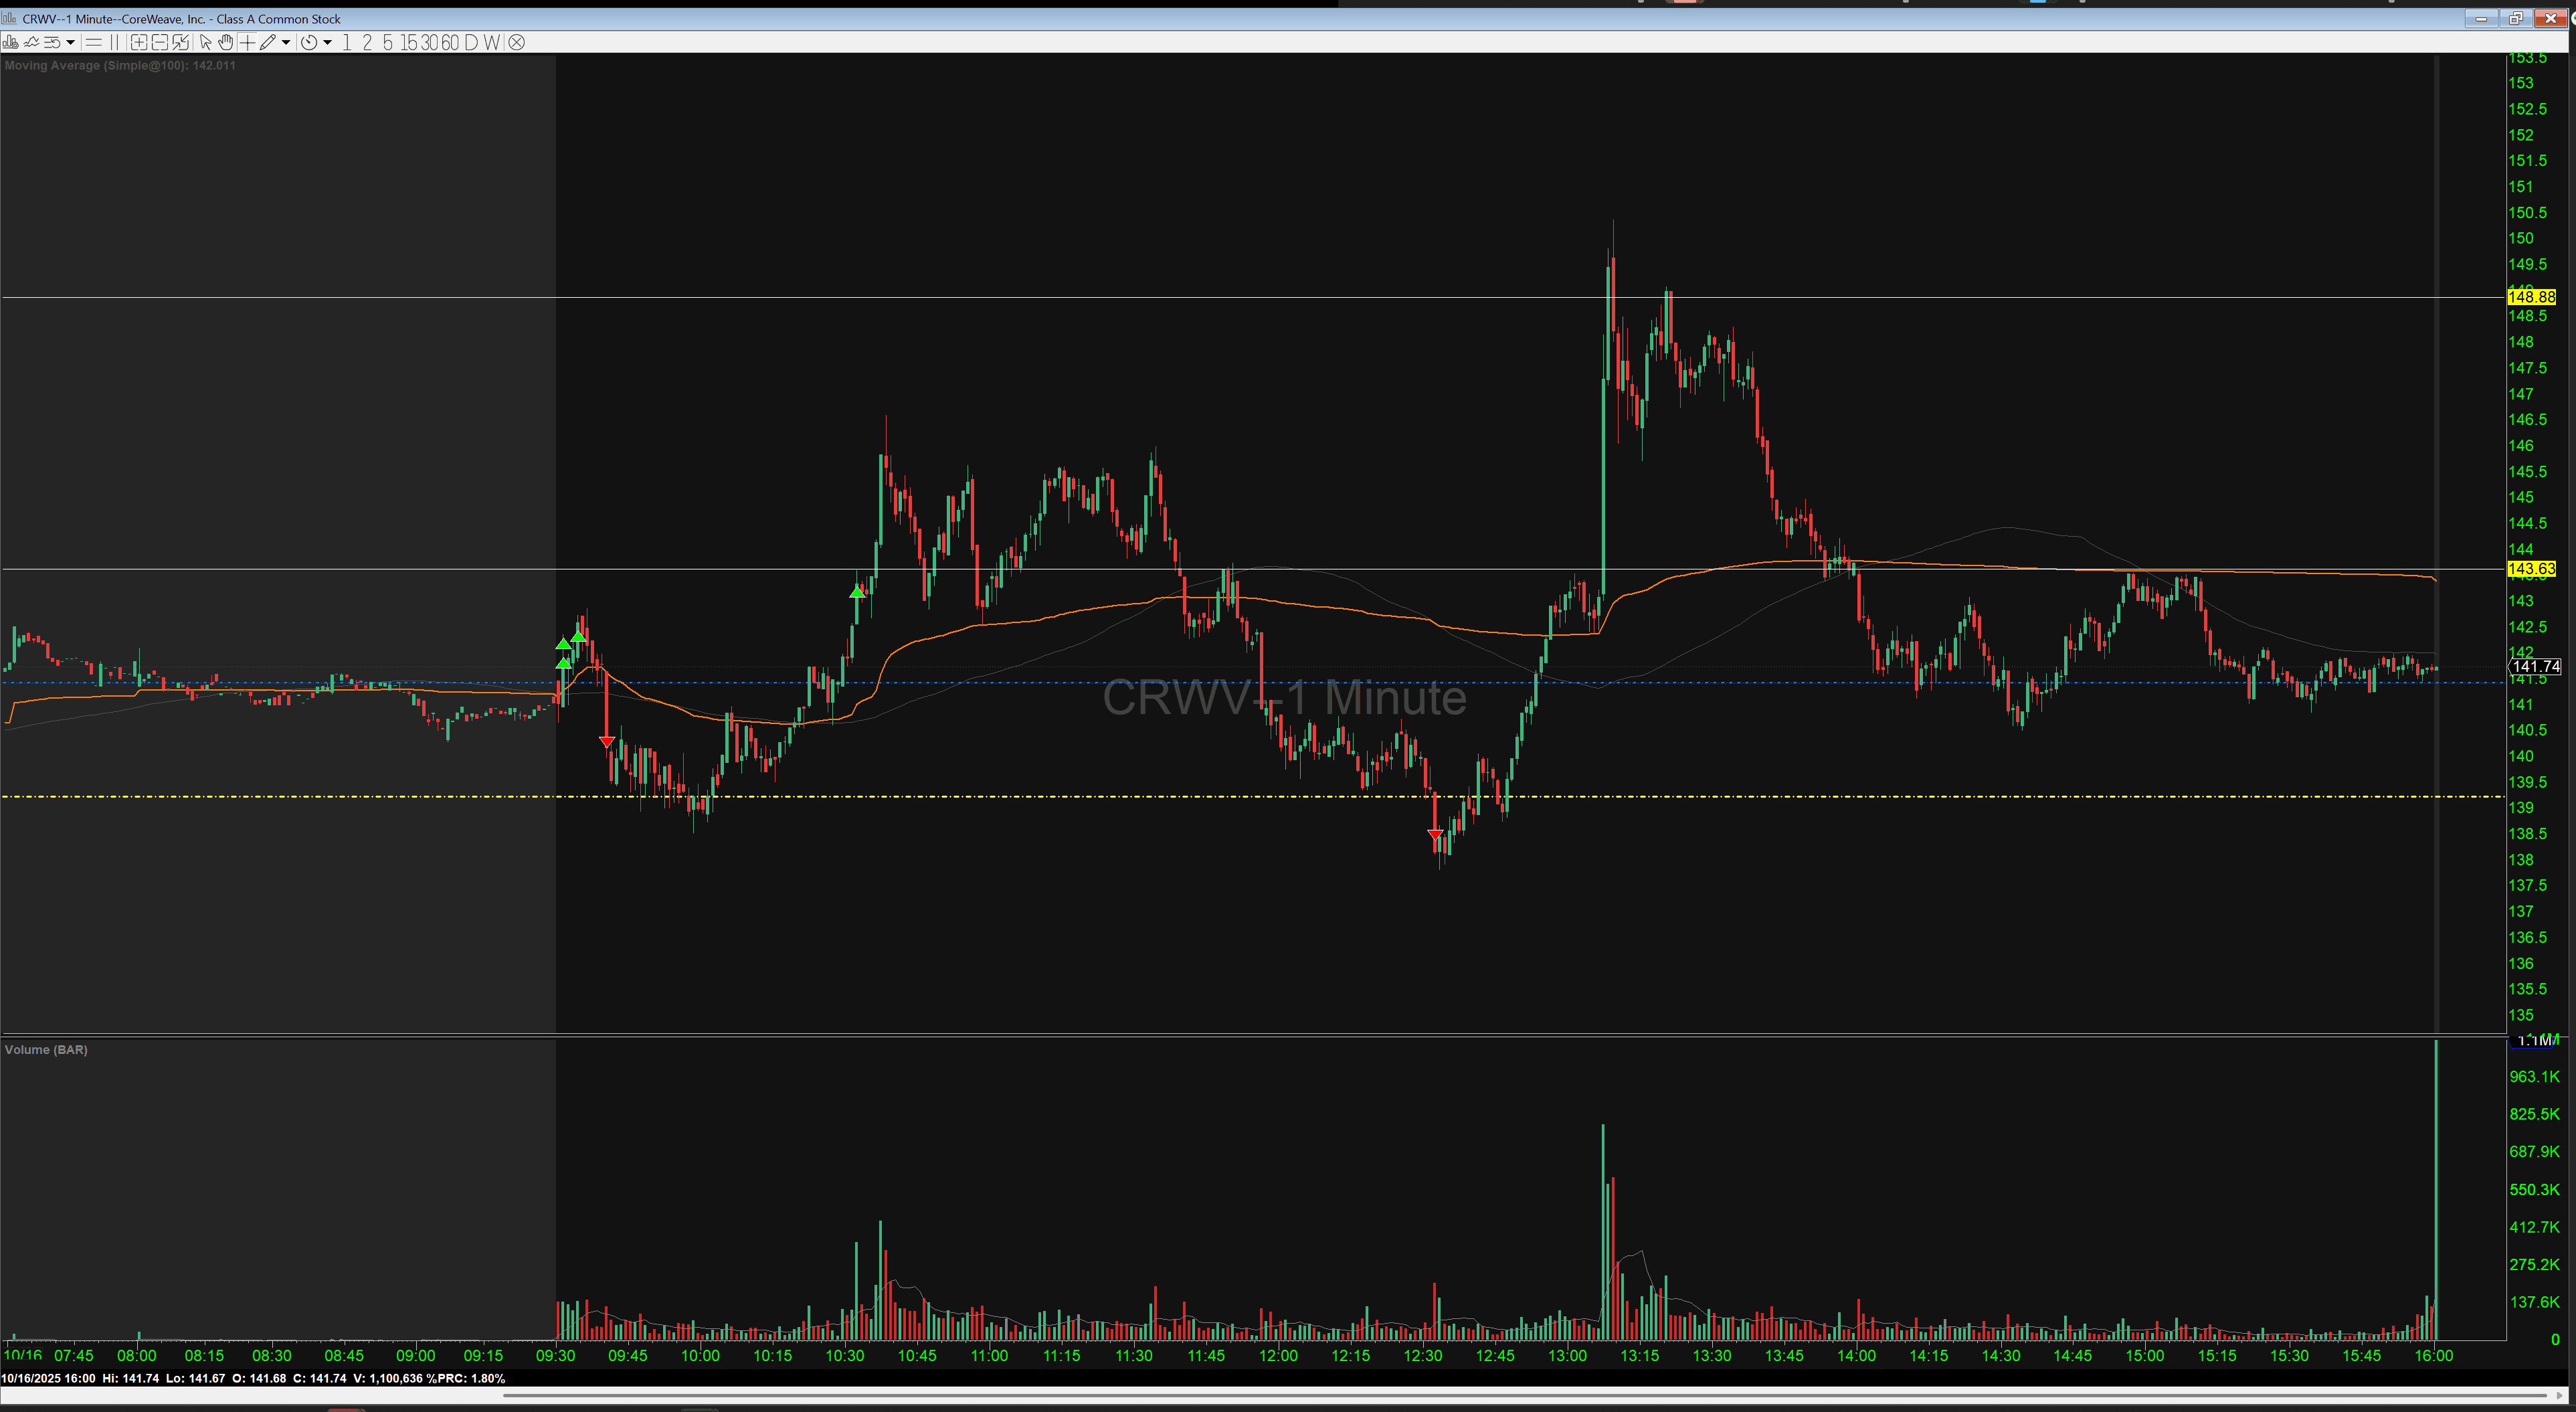Expand the clock timeframe dropdown arrow
This screenshot has width=2576, height=1412.
tap(327, 42)
